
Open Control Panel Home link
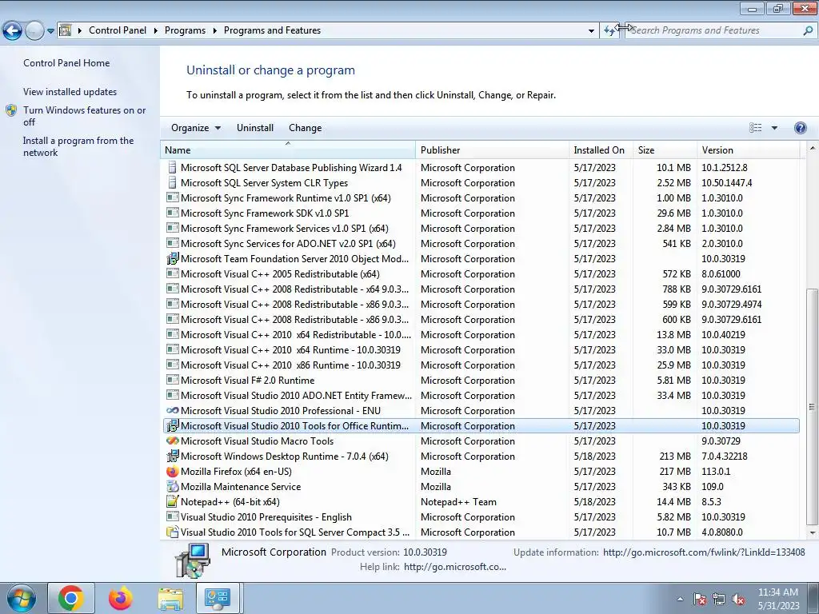click(x=66, y=62)
